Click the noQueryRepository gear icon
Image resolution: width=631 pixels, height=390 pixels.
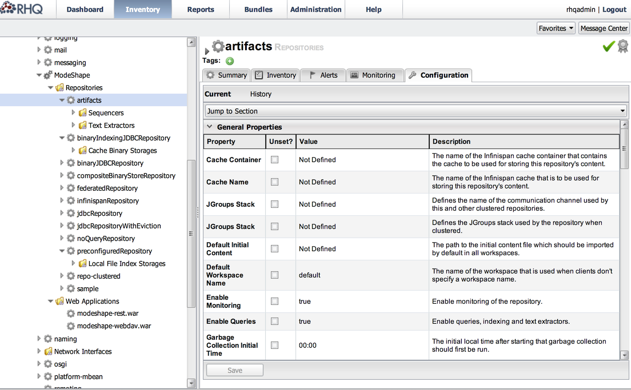coord(71,238)
